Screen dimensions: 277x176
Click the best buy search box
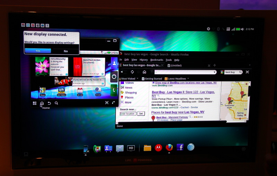click(x=232, y=72)
